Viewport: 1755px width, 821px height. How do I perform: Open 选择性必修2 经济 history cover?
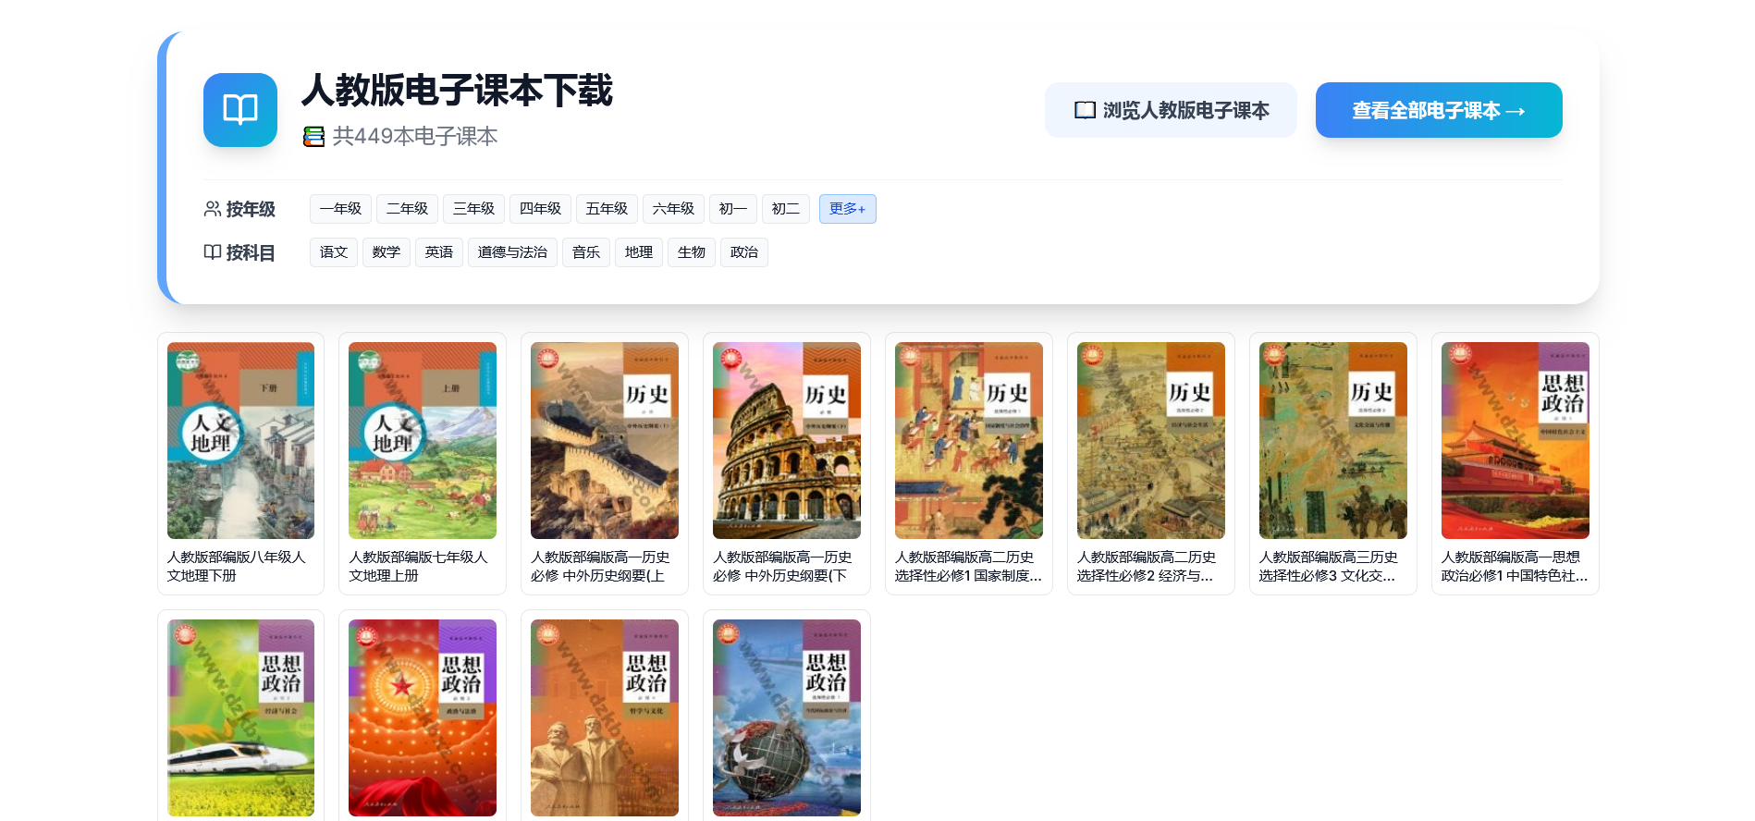(x=1151, y=440)
